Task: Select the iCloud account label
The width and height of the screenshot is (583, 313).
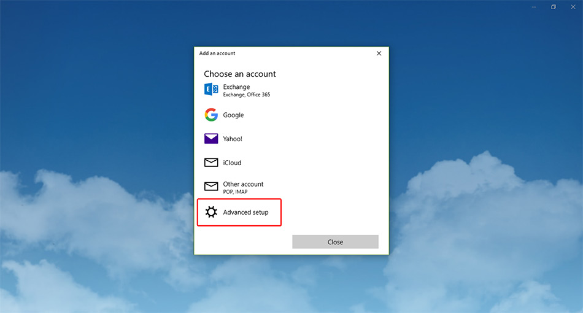Action: pos(232,163)
